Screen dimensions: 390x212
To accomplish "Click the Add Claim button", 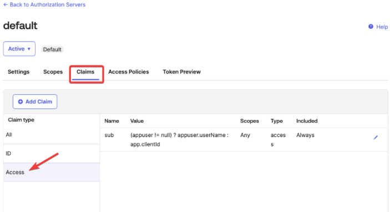I will click(x=35, y=102).
